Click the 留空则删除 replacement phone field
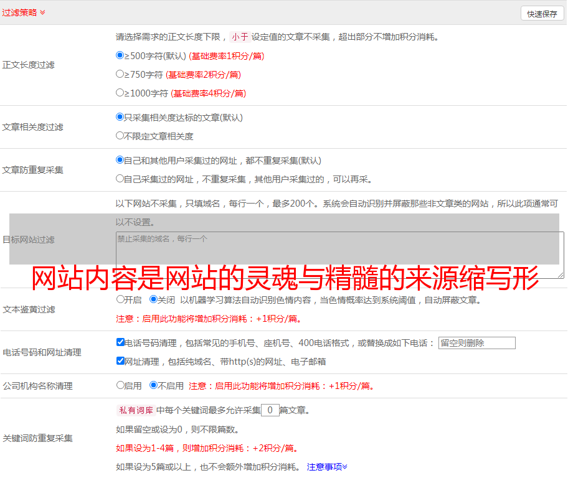This screenshot has height=478, width=568. point(476,343)
